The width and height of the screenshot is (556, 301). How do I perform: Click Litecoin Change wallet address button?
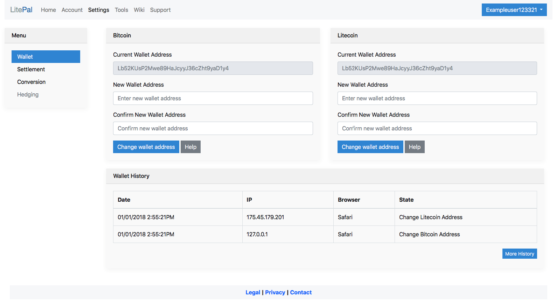370,147
